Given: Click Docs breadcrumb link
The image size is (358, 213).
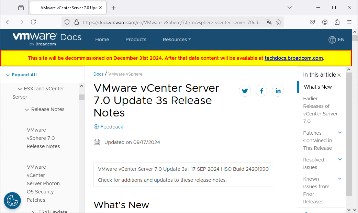Looking at the screenshot, I should [x=98, y=74].
